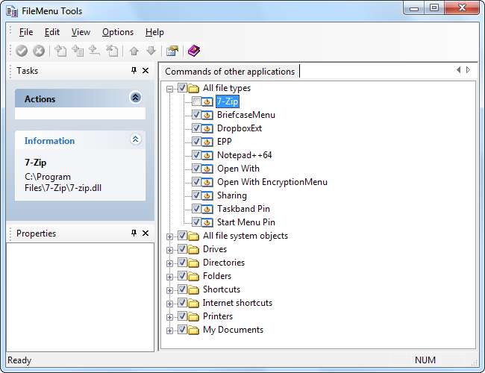Viewport: 485px width, 373px height.
Task: Click the right tab scroll arrow
Action: click(468, 70)
